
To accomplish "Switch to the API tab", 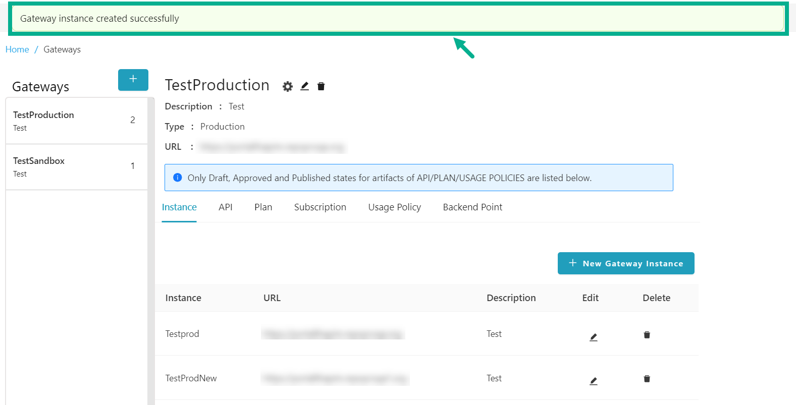I will coord(225,207).
